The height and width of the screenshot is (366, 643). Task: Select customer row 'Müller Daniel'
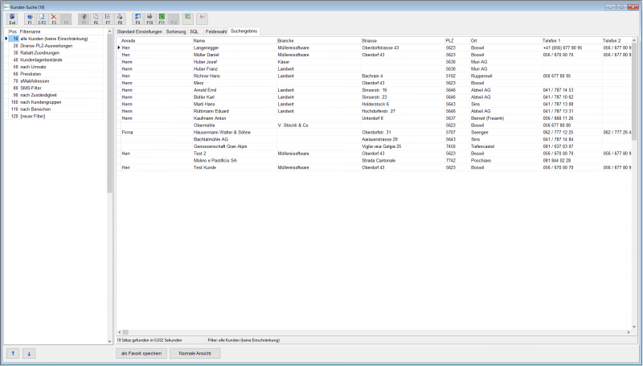point(374,55)
